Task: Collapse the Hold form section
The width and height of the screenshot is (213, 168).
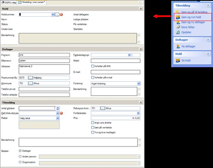Action: pos(141,9)
